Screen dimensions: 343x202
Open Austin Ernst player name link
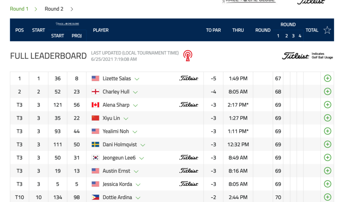click(116, 171)
